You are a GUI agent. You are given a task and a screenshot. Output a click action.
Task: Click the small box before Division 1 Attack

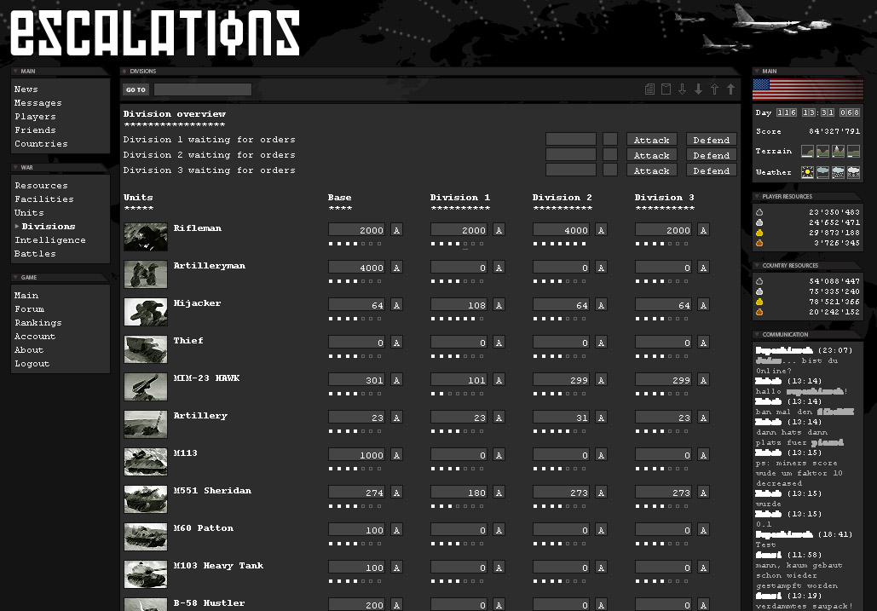pyautogui.click(x=610, y=140)
